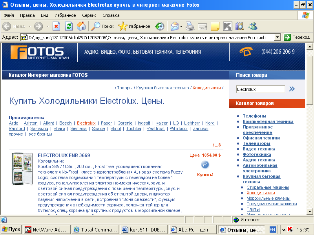Open Стиральные машины catalog link
This screenshot has width=314, height=235.
click(268, 187)
